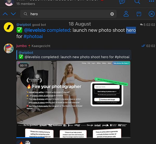Open the three-dots more menu in the header
This screenshot has height=144, width=156.
pos(152,1)
